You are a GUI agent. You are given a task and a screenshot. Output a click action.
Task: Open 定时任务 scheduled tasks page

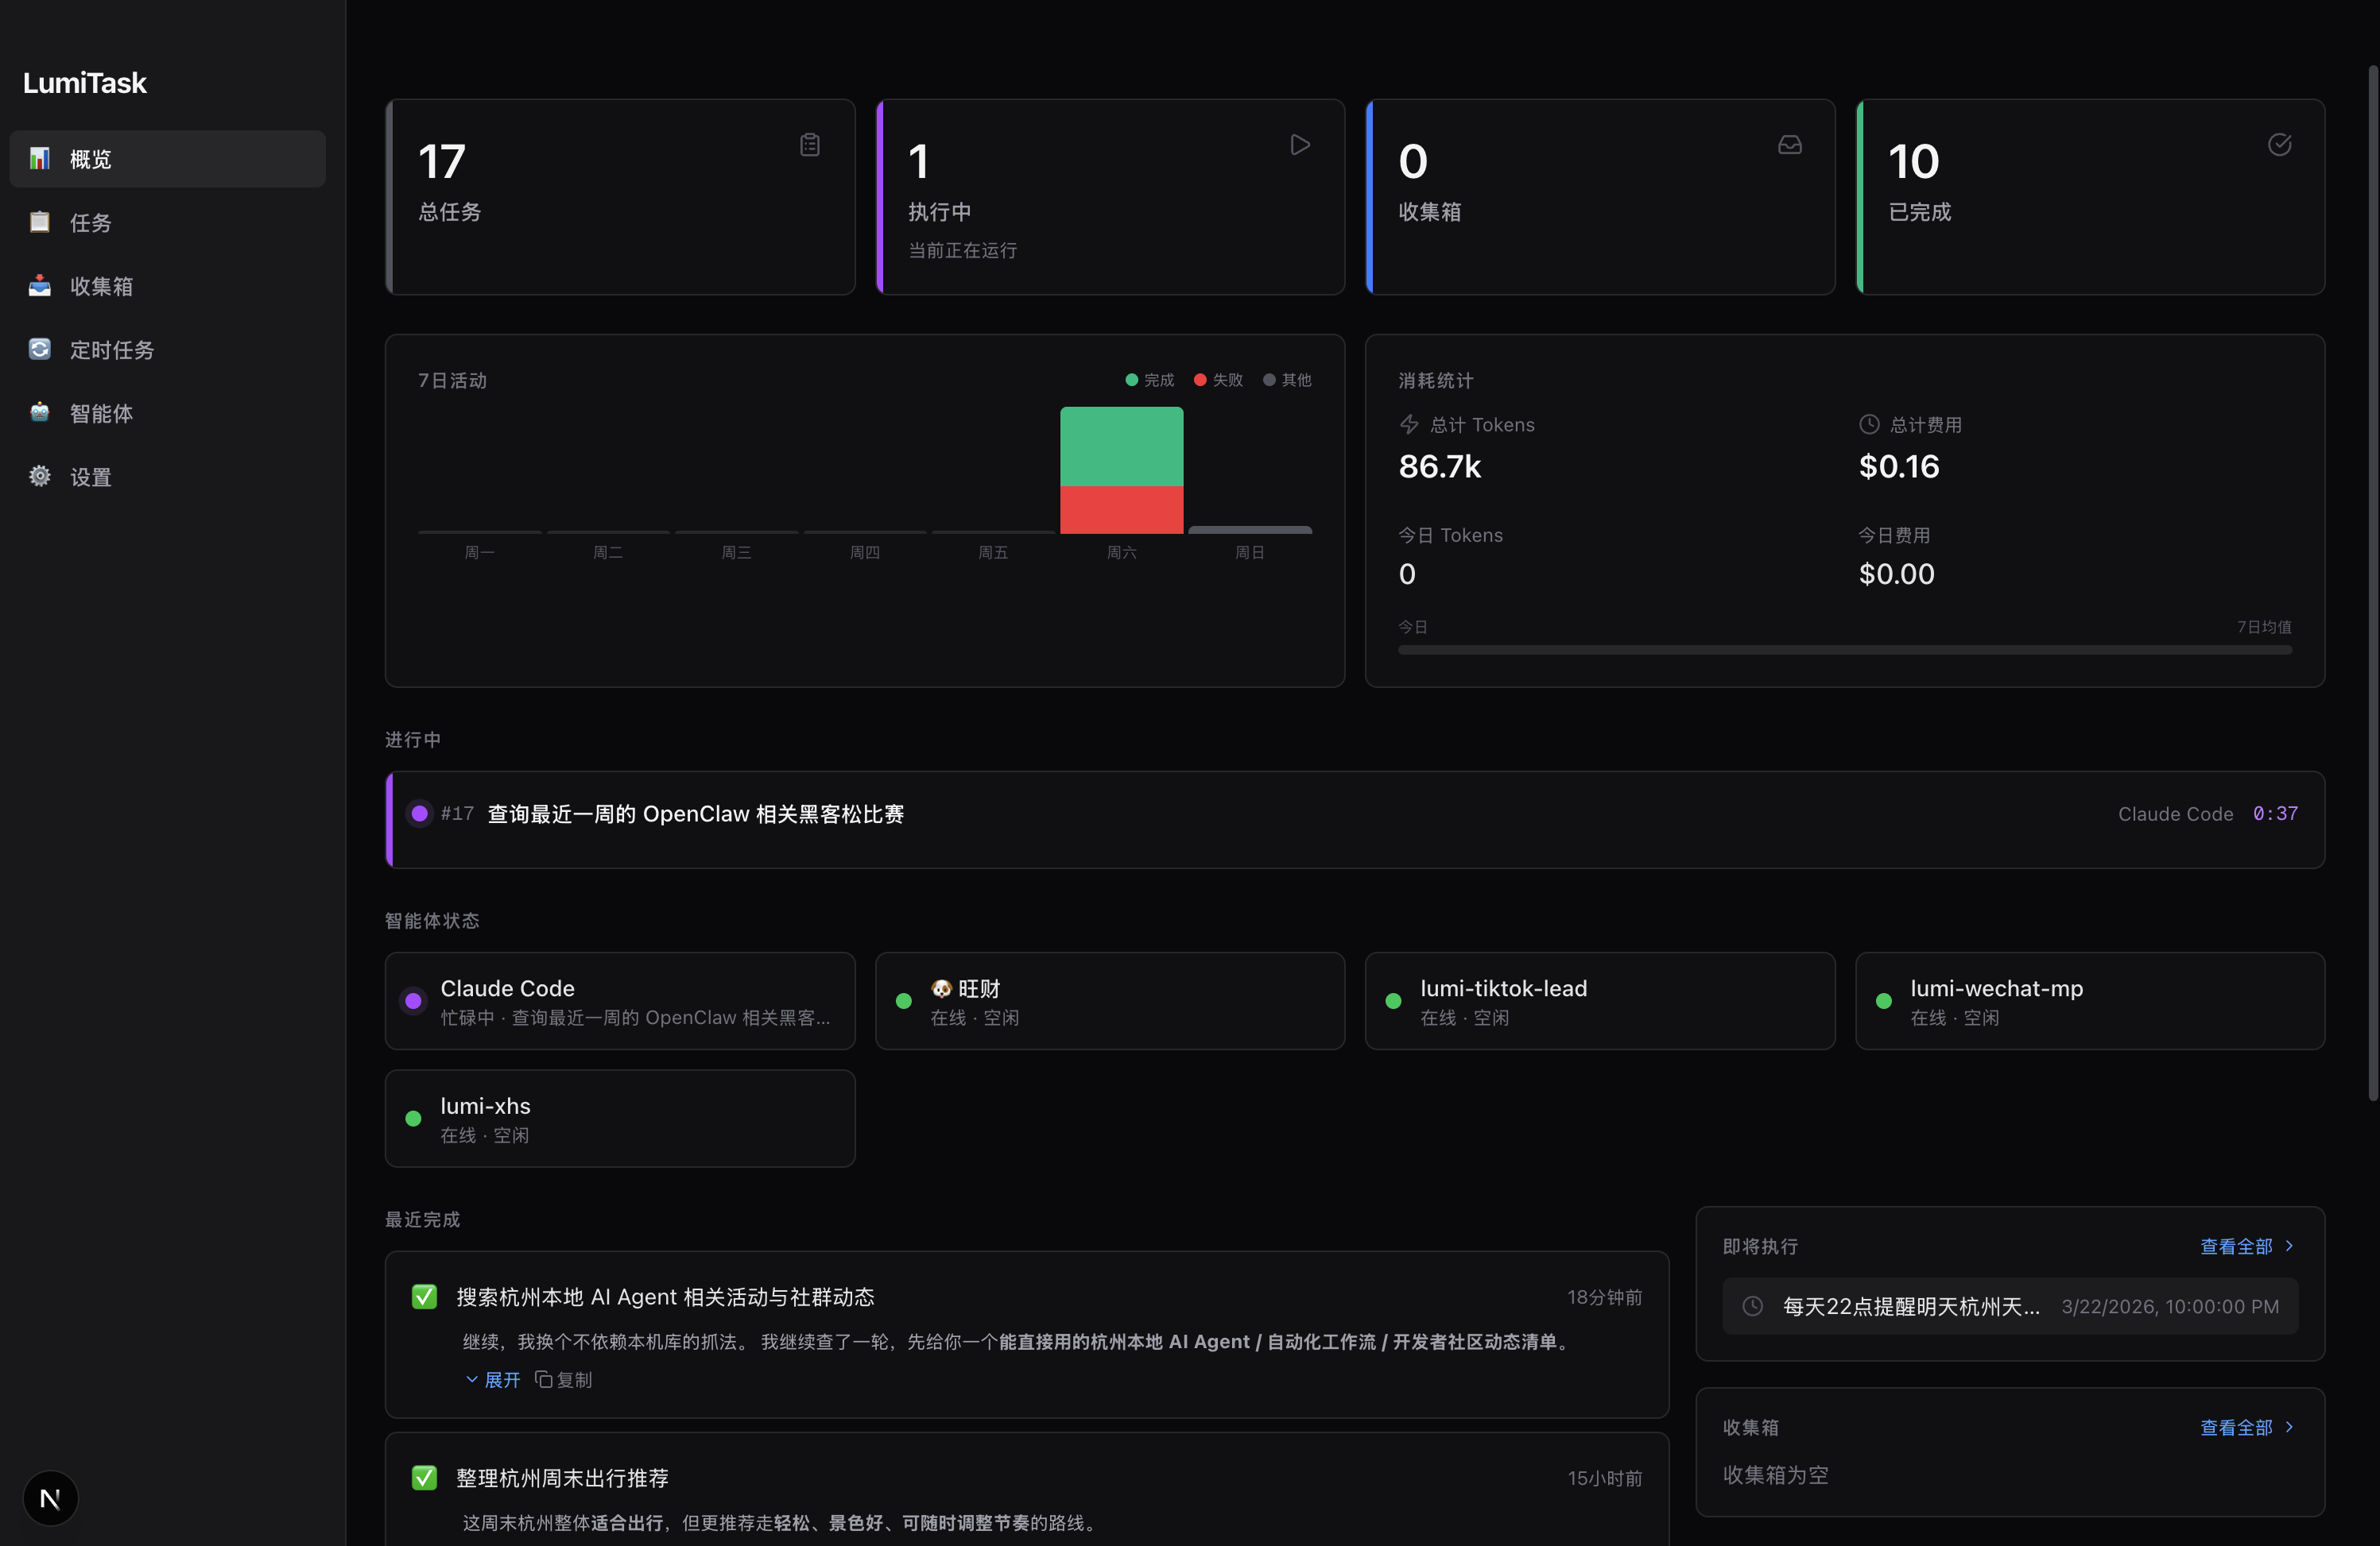(x=167, y=350)
